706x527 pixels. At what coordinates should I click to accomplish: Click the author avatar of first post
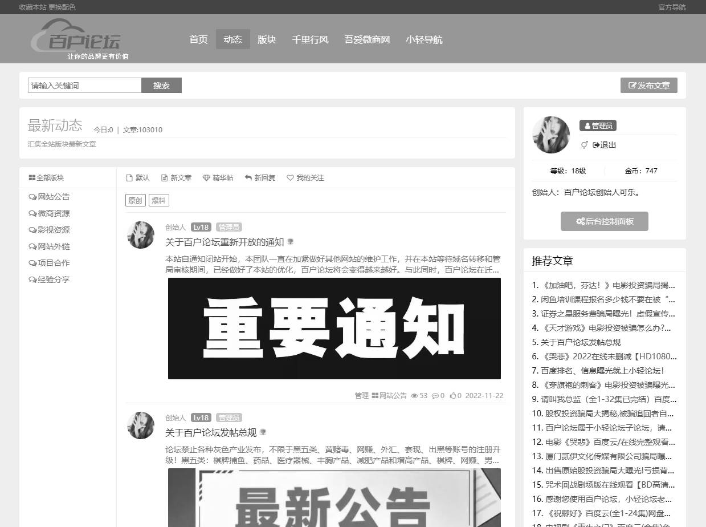tap(141, 235)
